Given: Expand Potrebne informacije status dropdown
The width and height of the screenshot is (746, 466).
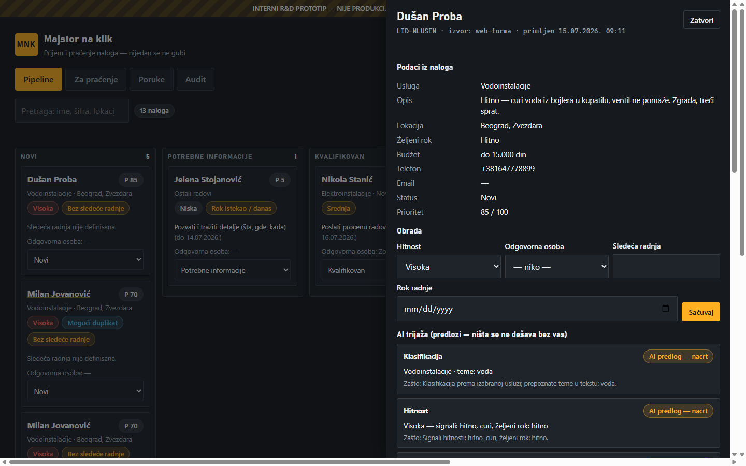Looking at the screenshot, I should tap(233, 270).
